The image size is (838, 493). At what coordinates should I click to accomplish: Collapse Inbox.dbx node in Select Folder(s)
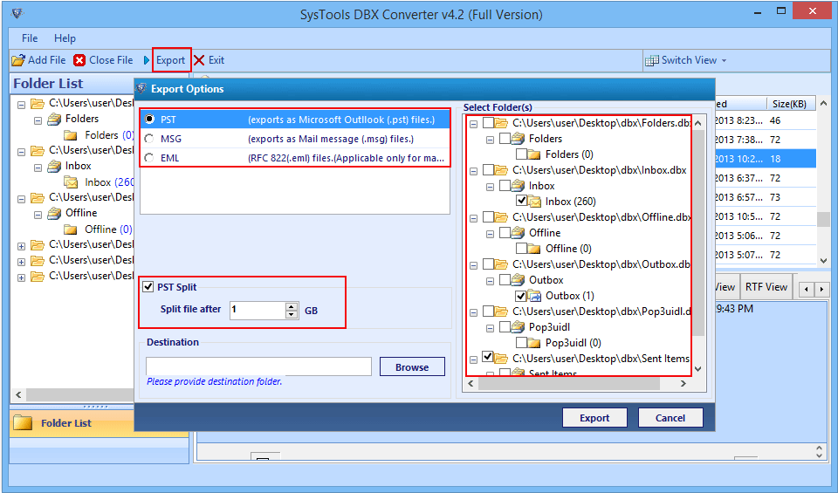coord(473,171)
